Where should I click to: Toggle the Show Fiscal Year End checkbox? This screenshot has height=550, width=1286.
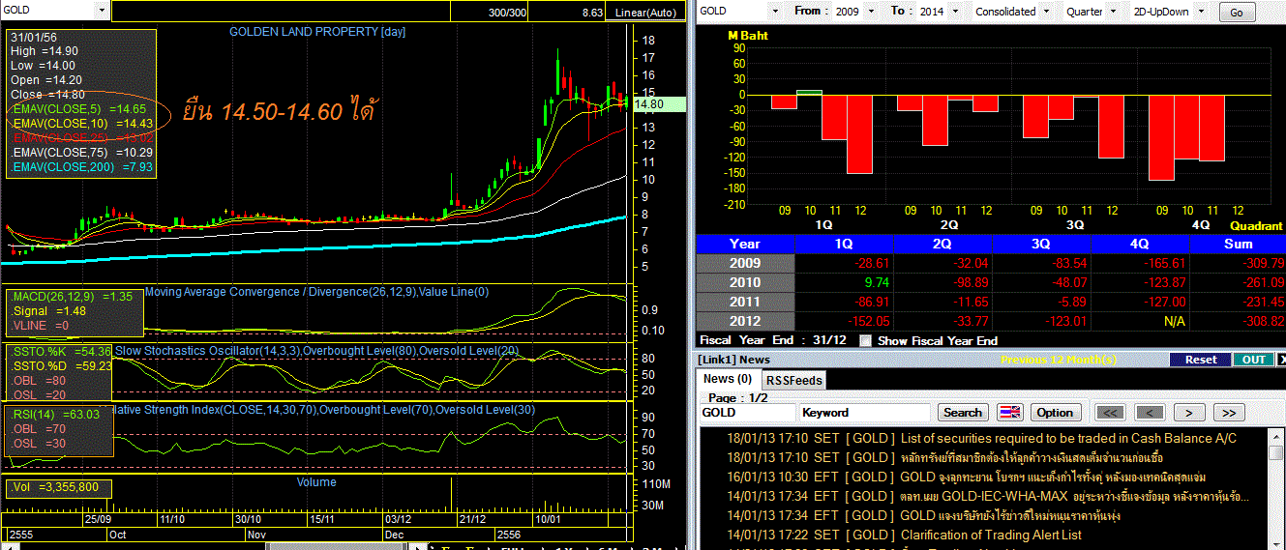pyautogui.click(x=865, y=340)
